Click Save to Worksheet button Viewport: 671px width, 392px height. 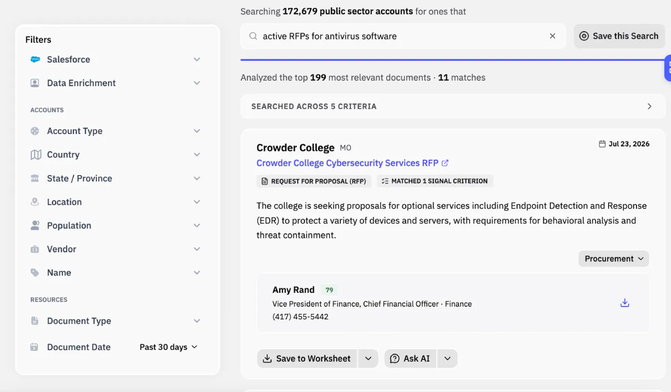307,358
